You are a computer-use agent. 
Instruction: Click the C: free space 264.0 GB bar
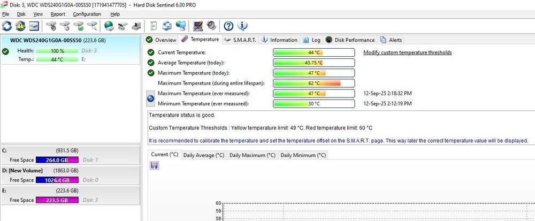pos(57,160)
